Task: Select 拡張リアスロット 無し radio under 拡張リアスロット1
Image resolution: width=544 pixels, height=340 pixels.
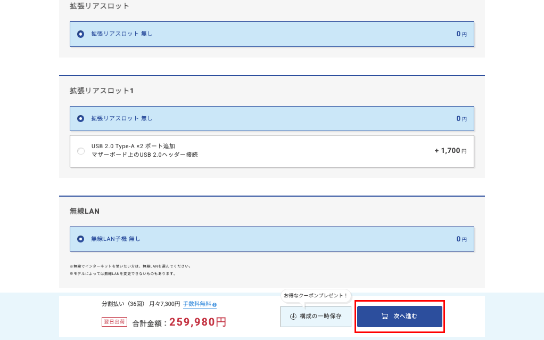Action: 81,119
